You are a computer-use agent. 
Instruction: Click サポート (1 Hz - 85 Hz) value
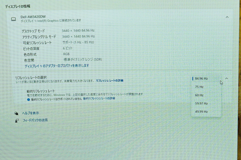click(x=78, y=42)
